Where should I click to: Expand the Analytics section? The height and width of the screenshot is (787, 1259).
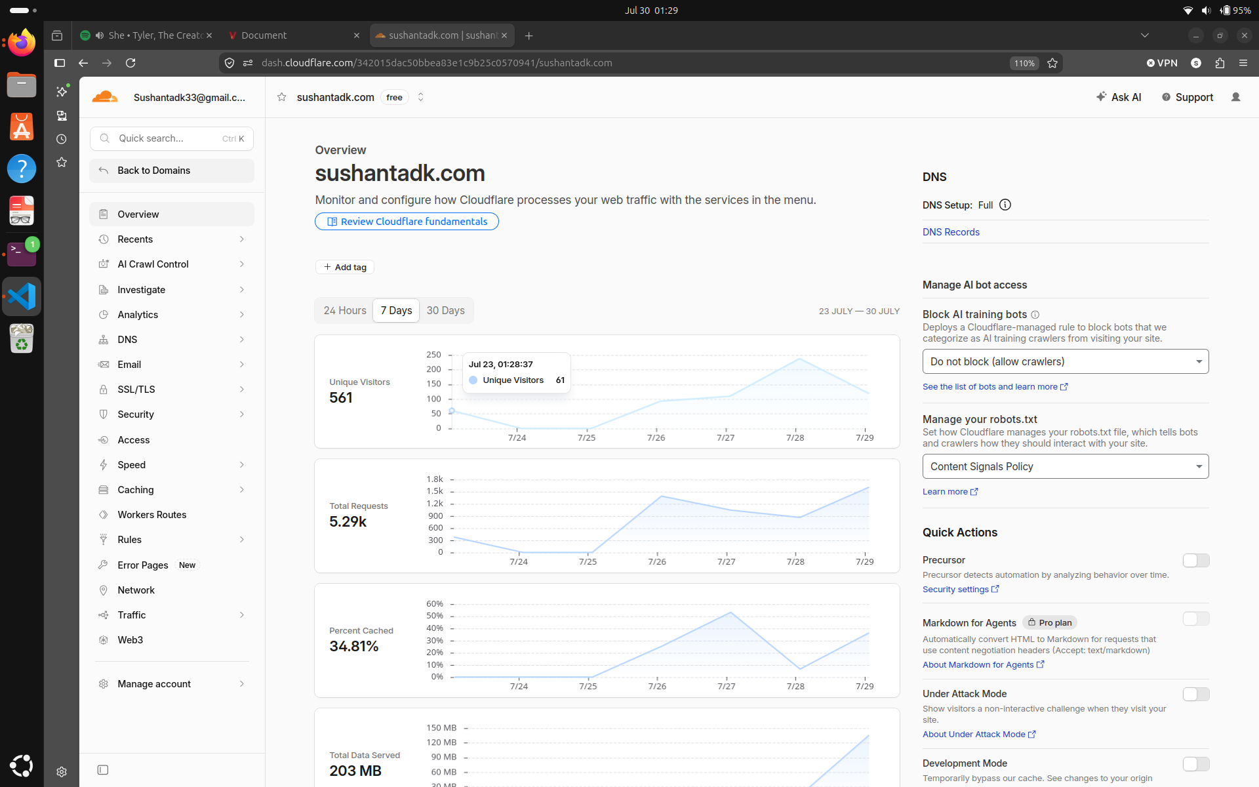(x=172, y=315)
